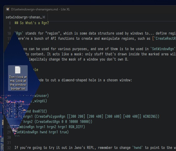Click 'RGN_DIFF' in the code block
Screen dimensions: 176x151
point(76,127)
